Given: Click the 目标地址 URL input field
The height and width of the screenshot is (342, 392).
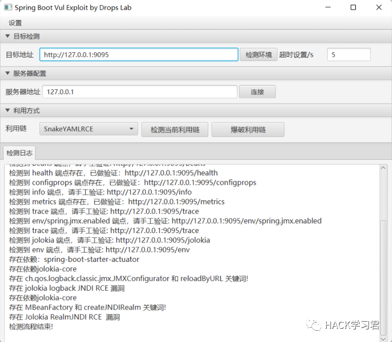Looking at the screenshot, I should click(139, 55).
